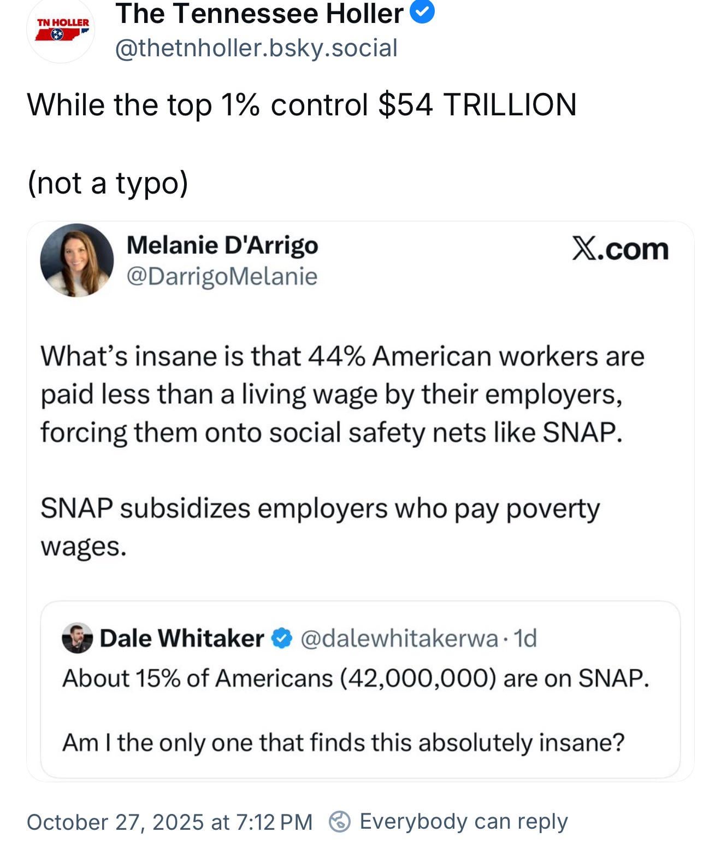
Task: Click the Dale Whitaker name
Action: [182, 638]
